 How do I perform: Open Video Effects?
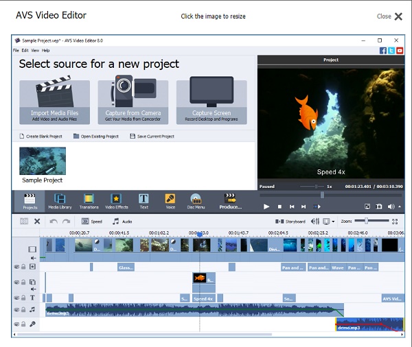(117, 202)
